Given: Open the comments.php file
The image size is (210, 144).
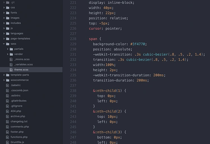Looking at the screenshot, I should [20, 127].
